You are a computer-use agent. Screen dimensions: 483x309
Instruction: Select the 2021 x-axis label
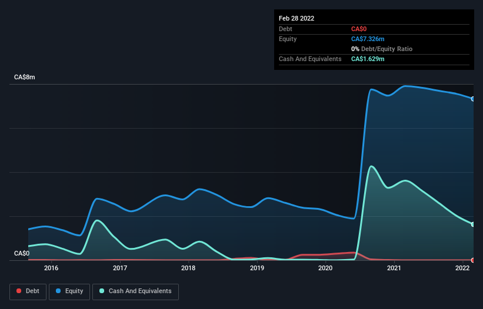(394, 268)
